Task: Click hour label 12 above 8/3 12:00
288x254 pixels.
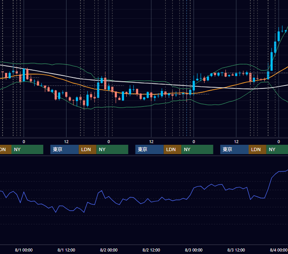Action: [236, 142]
